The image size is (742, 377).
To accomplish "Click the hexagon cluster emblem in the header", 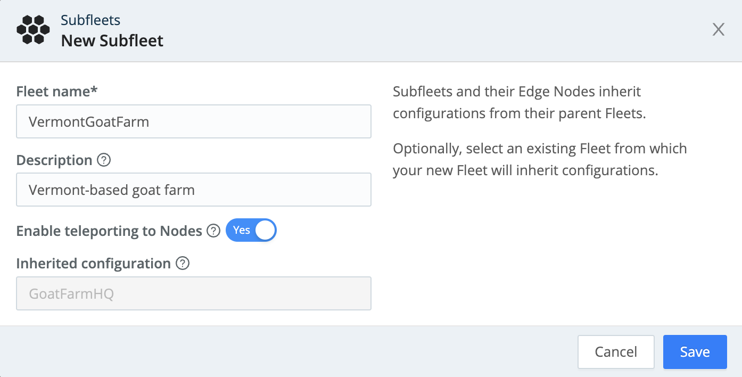I will (x=32, y=29).
